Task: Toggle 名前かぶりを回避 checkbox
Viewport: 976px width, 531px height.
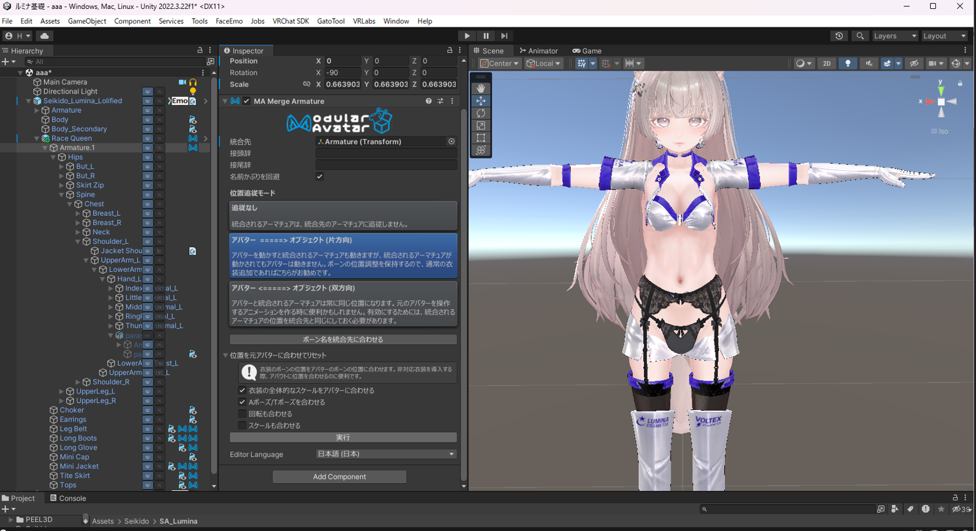Action: [x=319, y=176]
